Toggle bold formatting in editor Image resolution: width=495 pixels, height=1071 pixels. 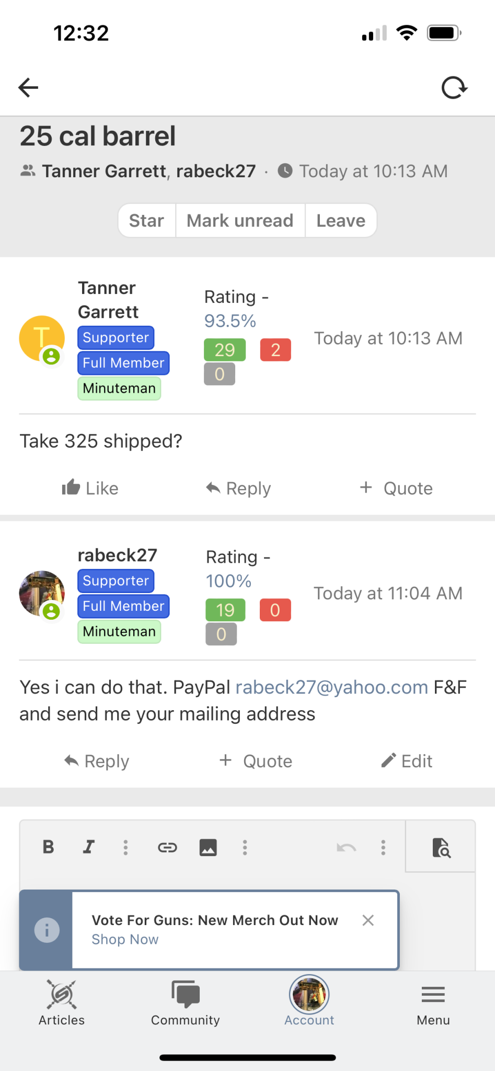point(48,847)
